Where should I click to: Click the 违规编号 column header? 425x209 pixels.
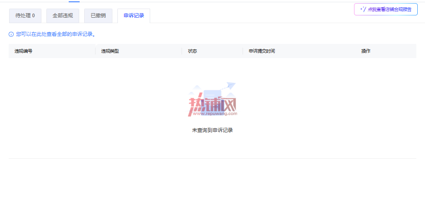click(24, 51)
